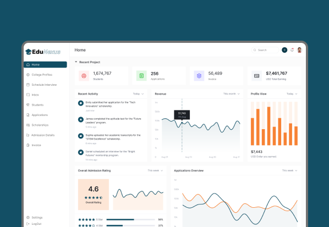Click the 256 Applications value
Viewport: 329px width, 227px height.
[155, 74]
